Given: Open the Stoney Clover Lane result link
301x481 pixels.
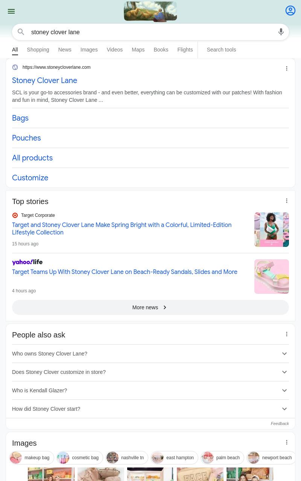Looking at the screenshot, I should click(x=44, y=80).
